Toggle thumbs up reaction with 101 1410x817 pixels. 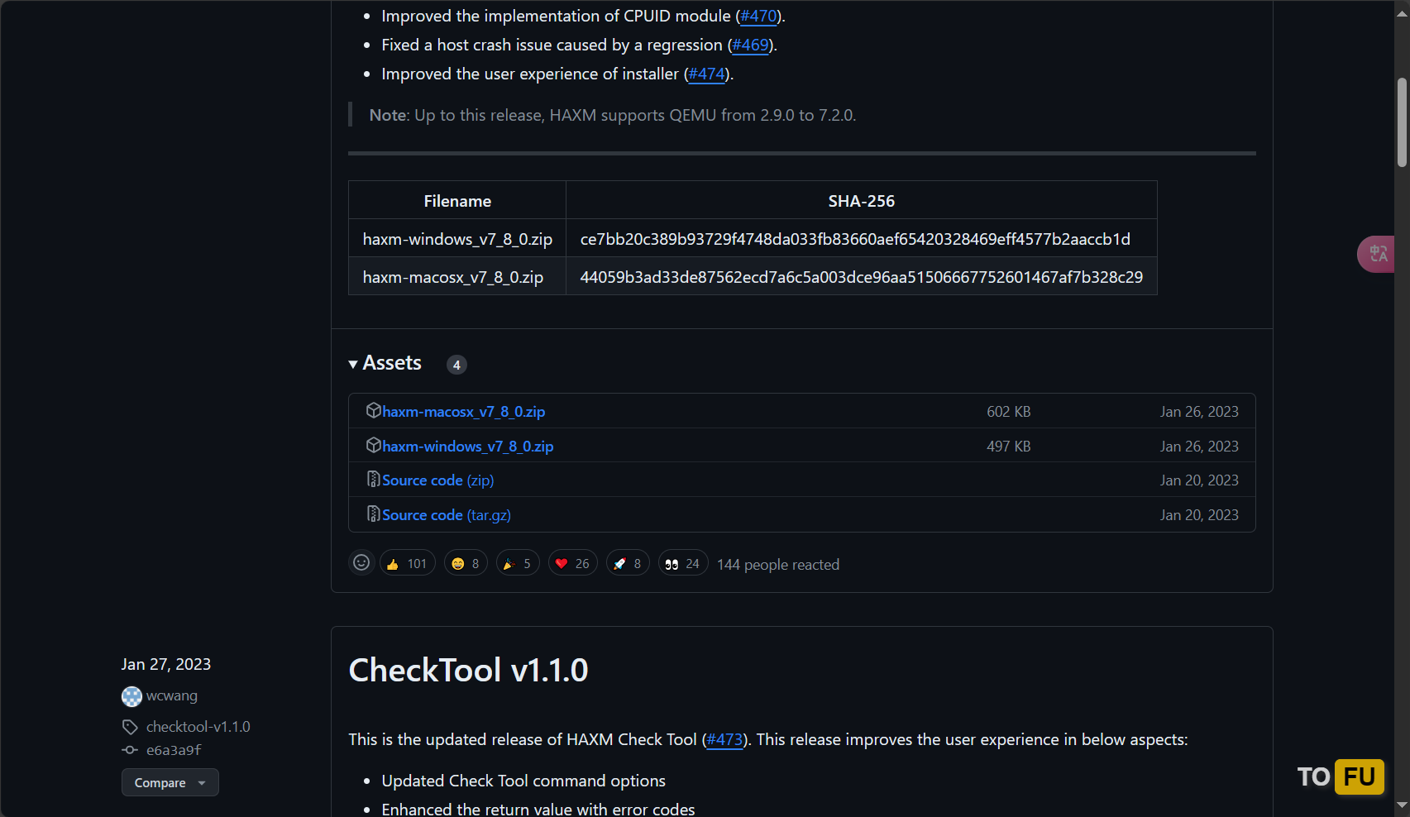[408, 563]
